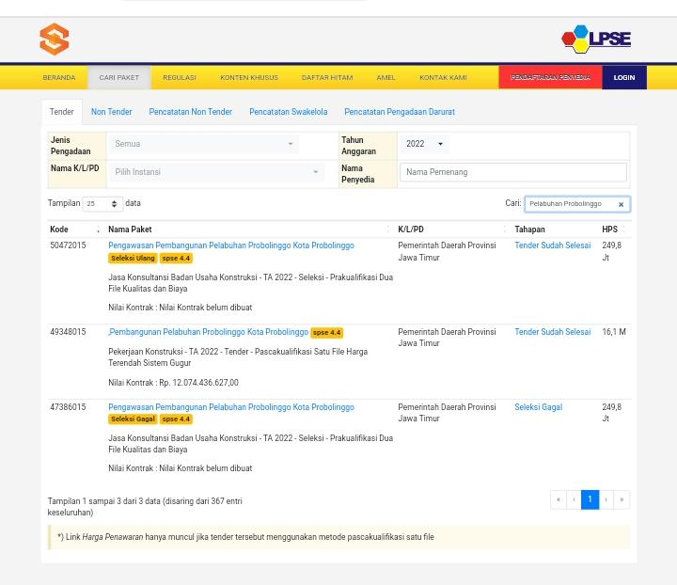Expand Tahun Anggaran 2022 dropdown
The height and width of the screenshot is (585, 677).
[x=423, y=144]
